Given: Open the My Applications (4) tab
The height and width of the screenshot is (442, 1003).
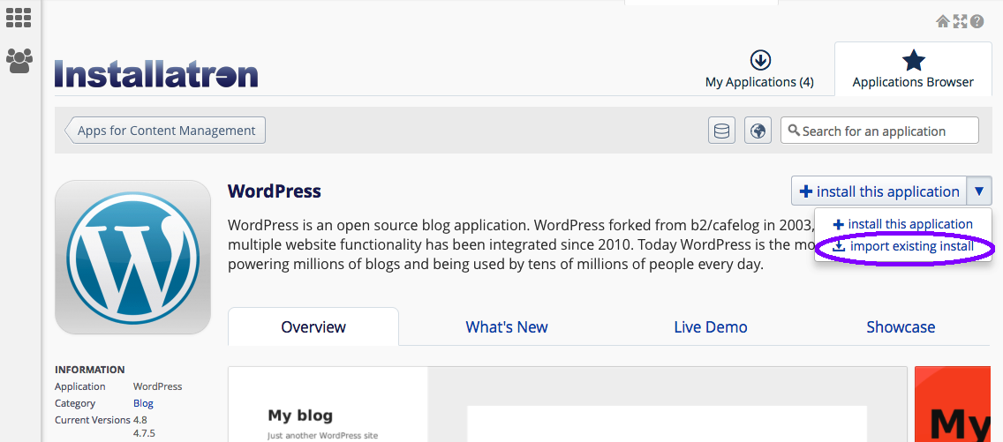Looking at the screenshot, I should 759,71.
